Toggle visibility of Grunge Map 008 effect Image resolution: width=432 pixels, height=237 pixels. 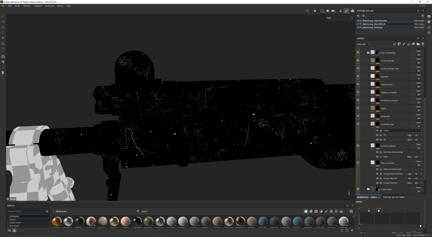377,179
